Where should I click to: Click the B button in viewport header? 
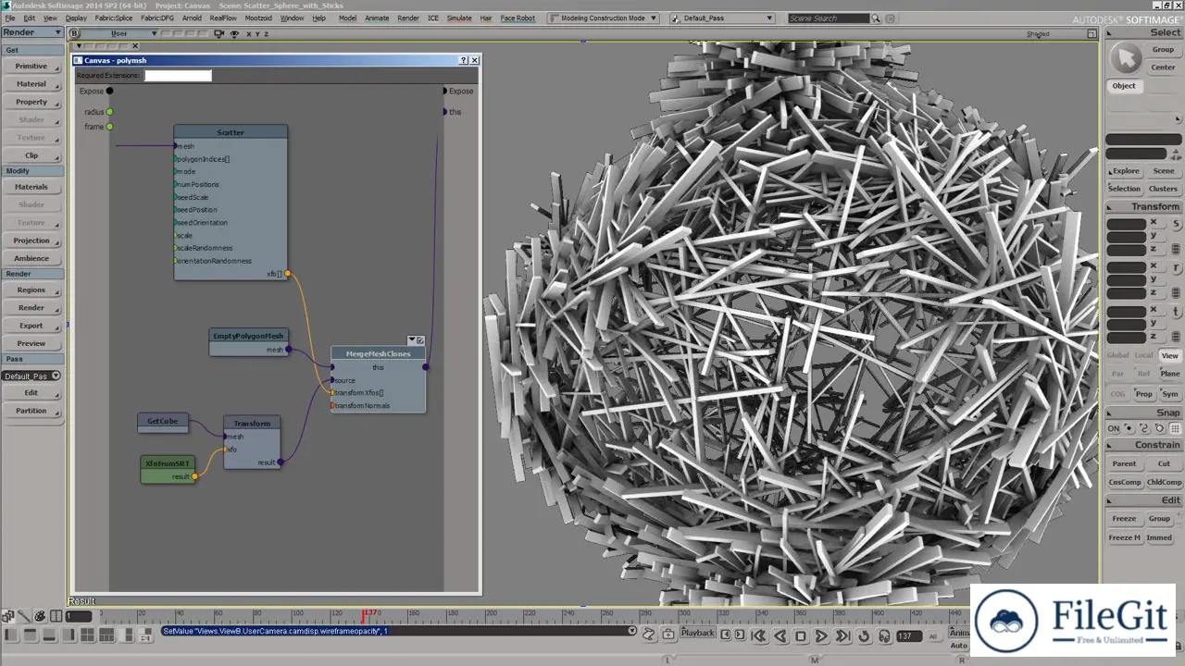pyautogui.click(x=74, y=33)
